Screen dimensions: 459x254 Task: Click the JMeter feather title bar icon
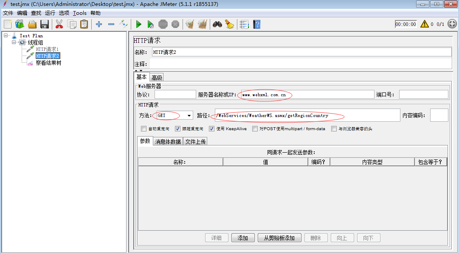click(x=5, y=4)
